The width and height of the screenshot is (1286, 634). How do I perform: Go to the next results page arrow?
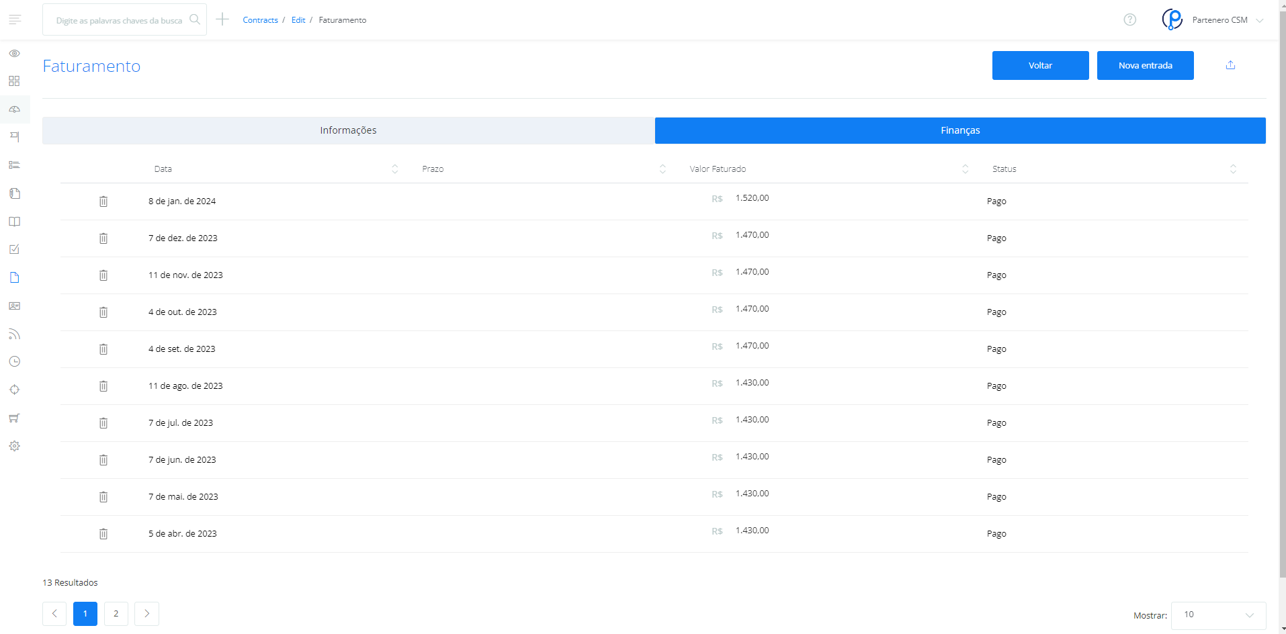(x=147, y=614)
